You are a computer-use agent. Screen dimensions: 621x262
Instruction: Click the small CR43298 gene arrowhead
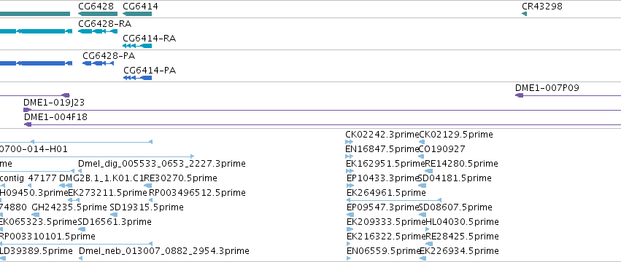click(525, 14)
